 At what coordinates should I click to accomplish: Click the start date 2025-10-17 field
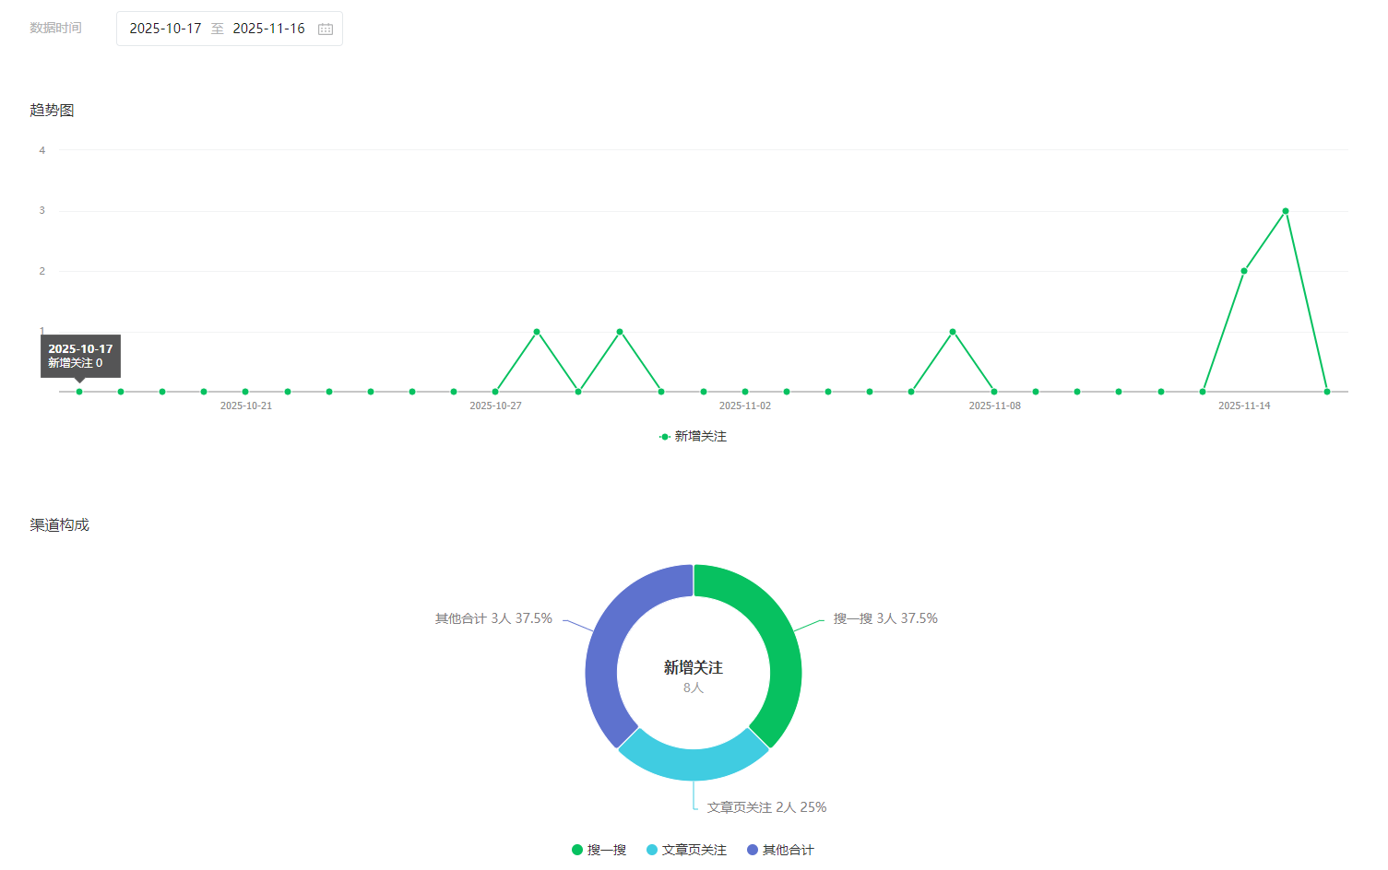point(165,29)
